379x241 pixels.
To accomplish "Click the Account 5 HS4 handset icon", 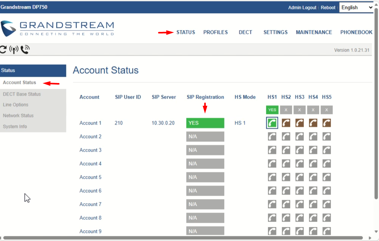I will click(x=313, y=177).
